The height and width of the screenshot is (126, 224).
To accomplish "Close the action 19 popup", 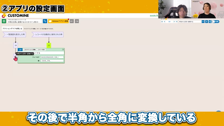I will click(x=63, y=50).
